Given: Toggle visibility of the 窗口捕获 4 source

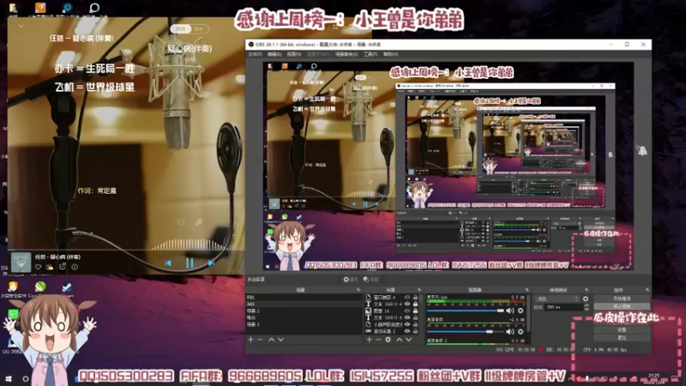Looking at the screenshot, I should (x=406, y=298).
